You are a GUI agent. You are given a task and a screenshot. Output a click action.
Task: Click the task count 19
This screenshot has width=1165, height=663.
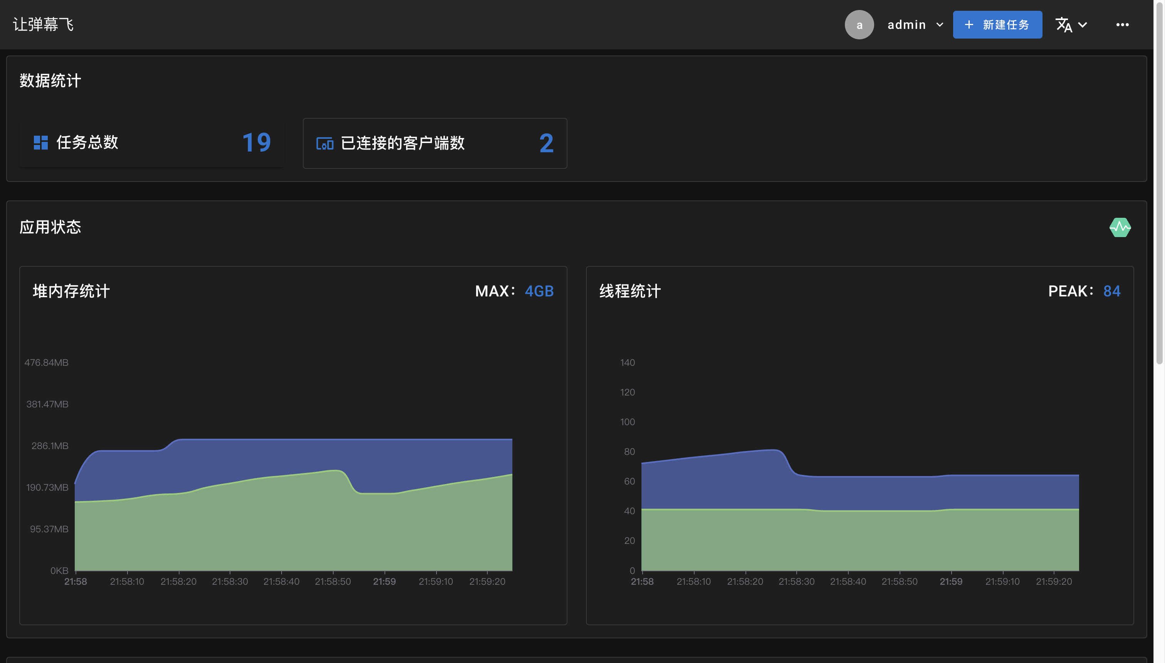click(x=256, y=143)
